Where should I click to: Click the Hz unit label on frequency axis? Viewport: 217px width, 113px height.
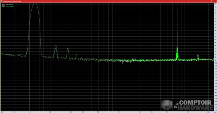pyautogui.click(x=214, y=112)
